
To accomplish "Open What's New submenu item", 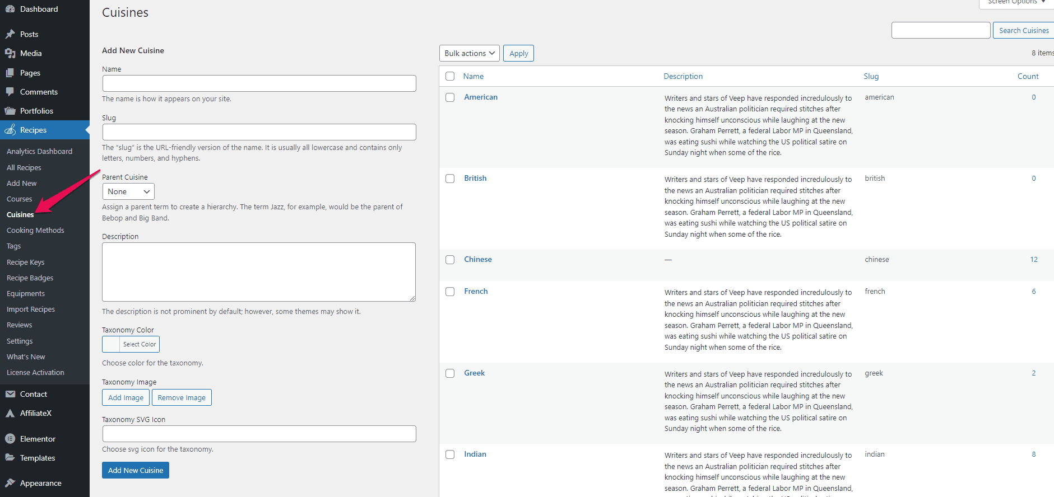I will [x=26, y=357].
